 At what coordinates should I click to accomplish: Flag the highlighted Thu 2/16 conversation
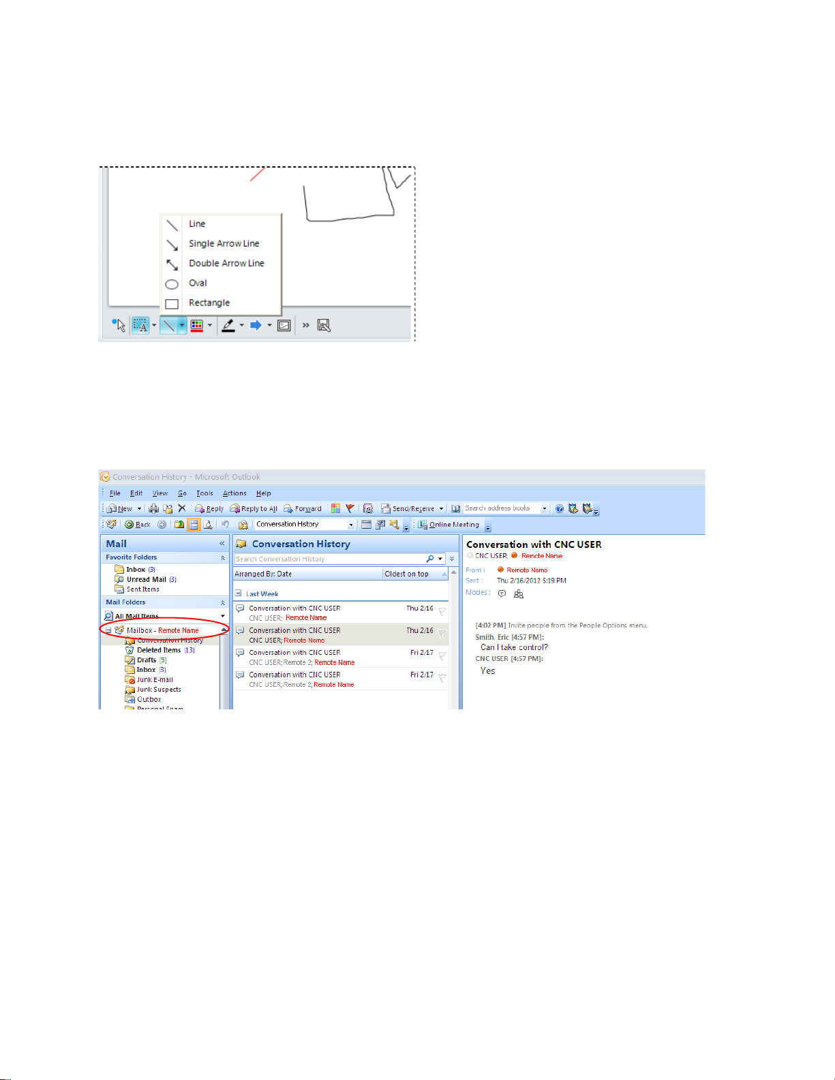(442, 634)
